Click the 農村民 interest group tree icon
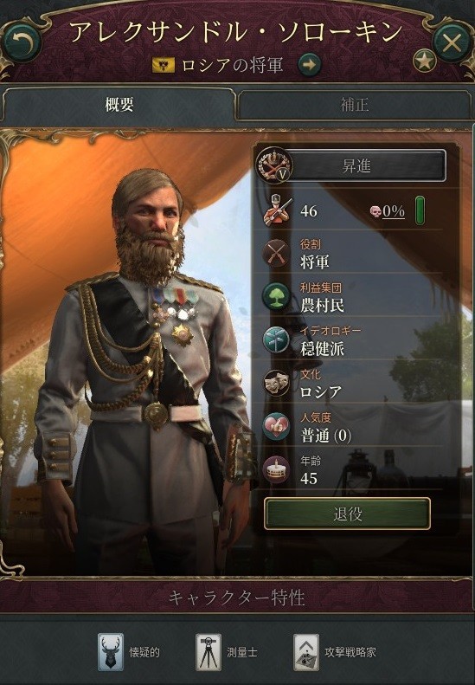The height and width of the screenshot is (685, 475). pyautogui.click(x=276, y=296)
